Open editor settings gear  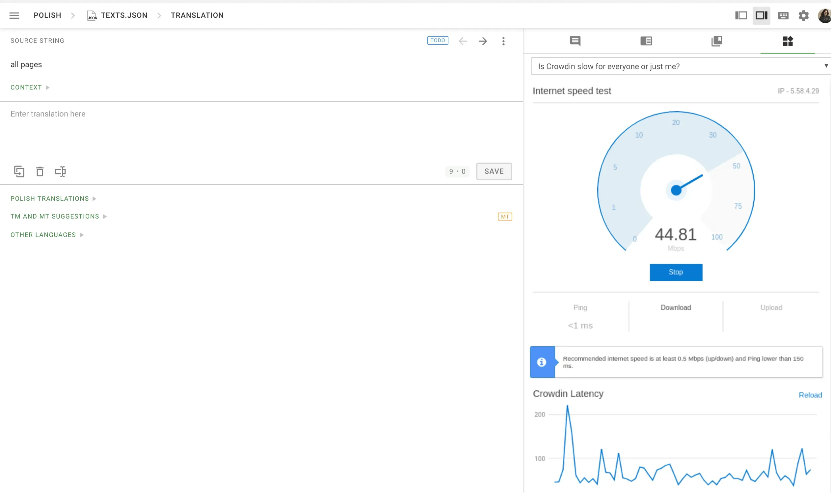804,15
